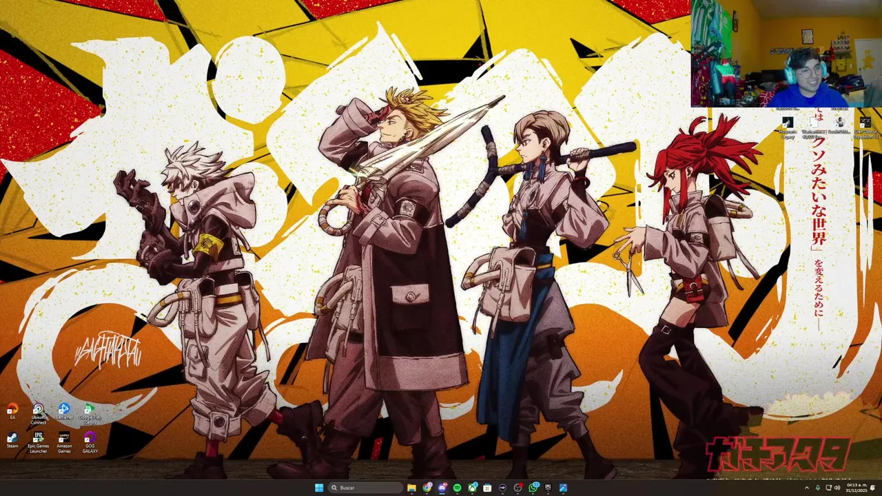This screenshot has width=882, height=496.
Task: Select the Hogwarts Legacy desktop shortcut
Action: 788,127
